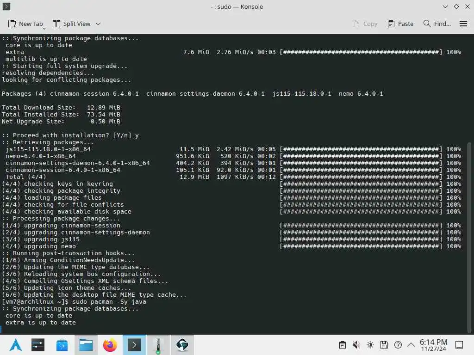474x355 pixels.
Task: Open the disk devices tray icon
Action: (384, 345)
